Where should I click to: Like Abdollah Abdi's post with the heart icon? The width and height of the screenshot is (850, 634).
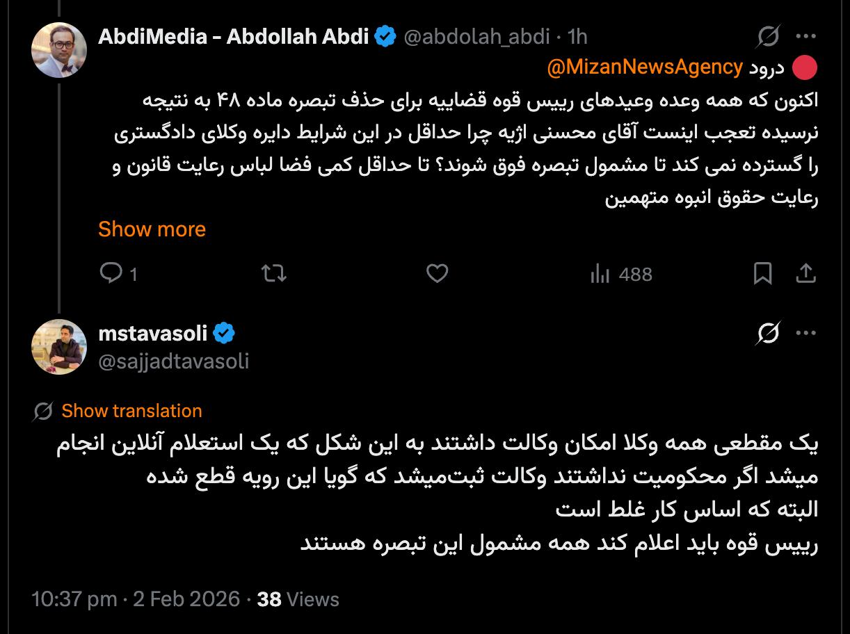(437, 274)
